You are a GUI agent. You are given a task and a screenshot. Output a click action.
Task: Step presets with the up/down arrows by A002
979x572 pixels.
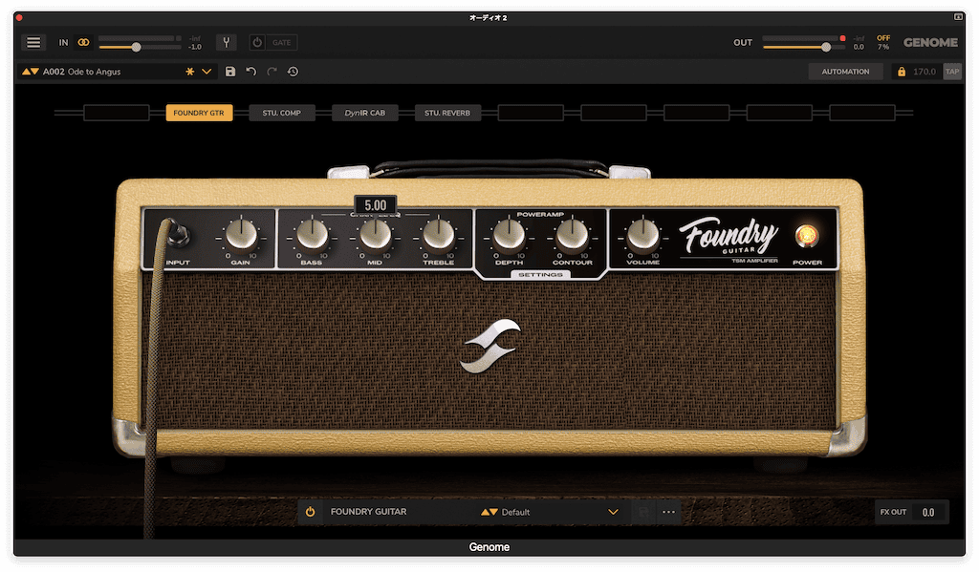point(30,72)
